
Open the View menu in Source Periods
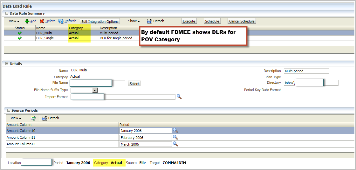(16, 118)
